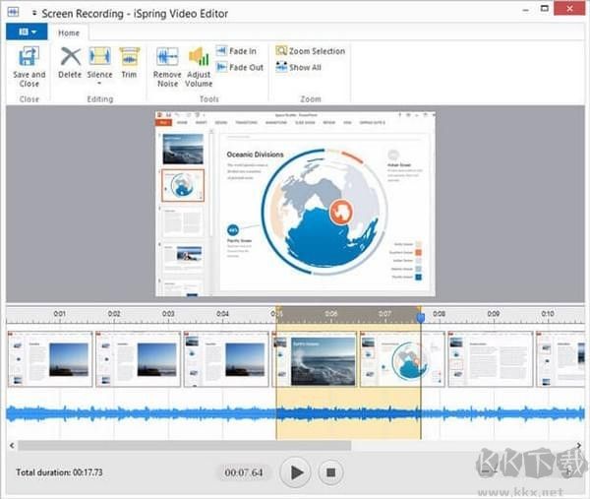This screenshot has height=499, width=590.
Task: Select the ocean waves timeline thumbnail
Action: tap(315, 359)
